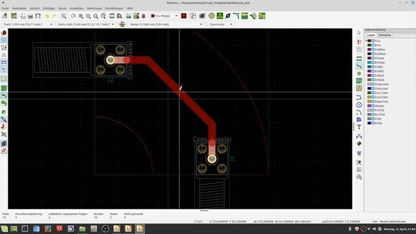This screenshot has height=234, width=416.
Task: Open the Track width dropdown
Action: coord(28,24)
